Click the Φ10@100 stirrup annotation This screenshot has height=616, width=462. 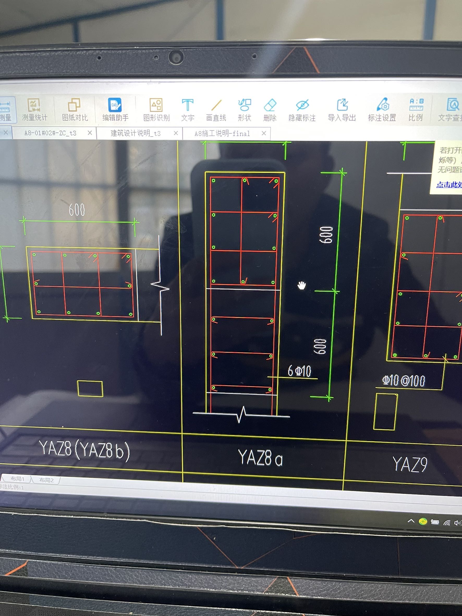(404, 381)
